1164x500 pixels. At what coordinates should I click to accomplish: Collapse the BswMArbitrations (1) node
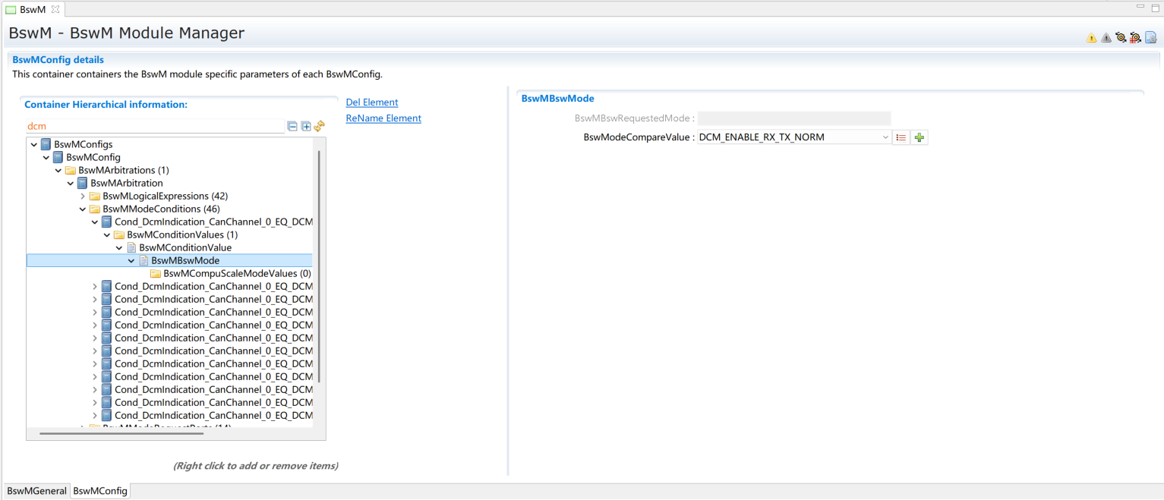click(x=58, y=171)
